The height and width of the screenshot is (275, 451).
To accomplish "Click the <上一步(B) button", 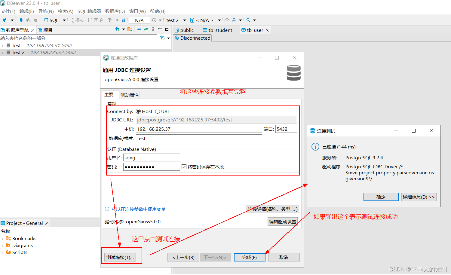I will click(x=183, y=257).
